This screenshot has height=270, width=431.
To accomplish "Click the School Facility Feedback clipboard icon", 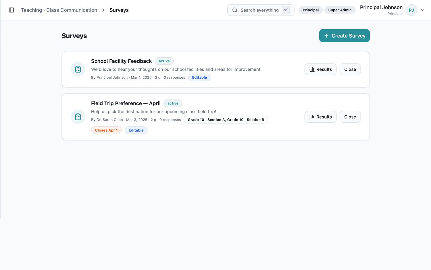I will [78, 69].
